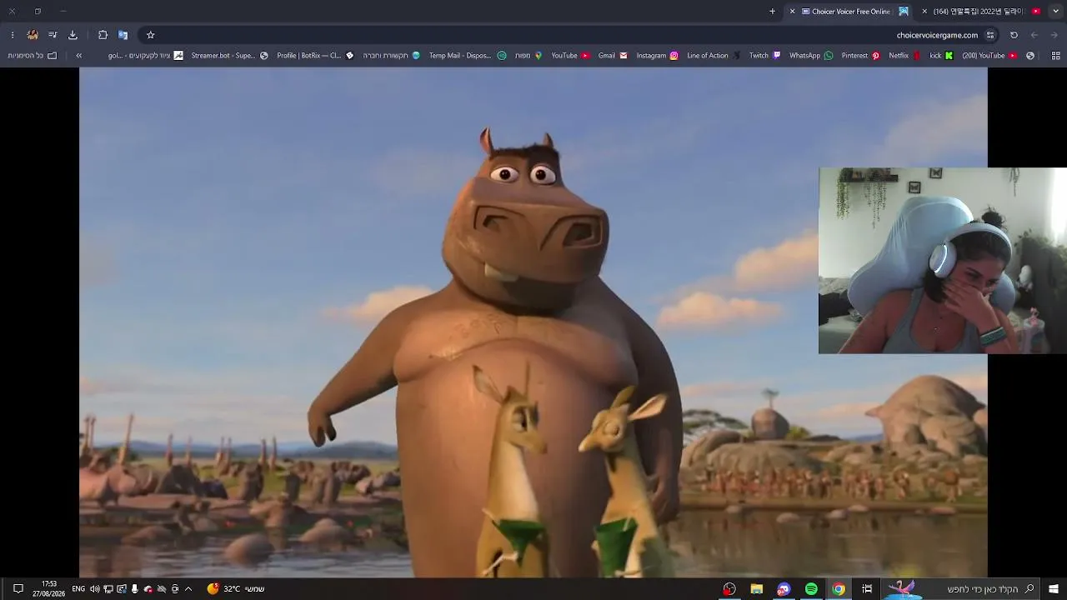Click the hippo video in the page
This screenshot has height=600, width=1067.
pyautogui.click(x=533, y=322)
